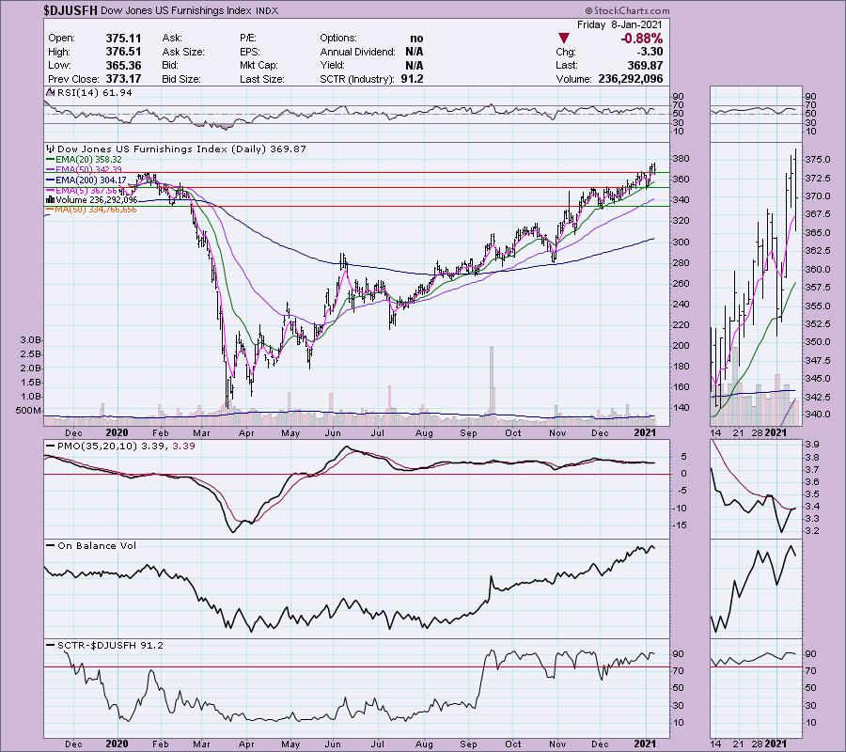Click the 200 price axis label

(681, 345)
